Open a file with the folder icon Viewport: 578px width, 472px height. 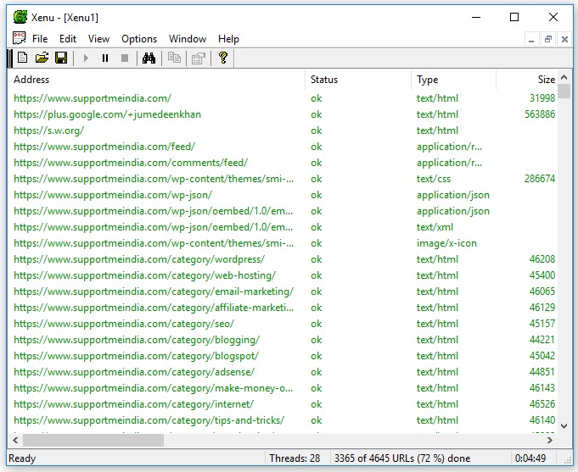point(42,58)
